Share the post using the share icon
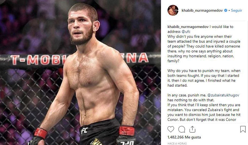Viewport: 248px width, 145px height. tap(192, 129)
